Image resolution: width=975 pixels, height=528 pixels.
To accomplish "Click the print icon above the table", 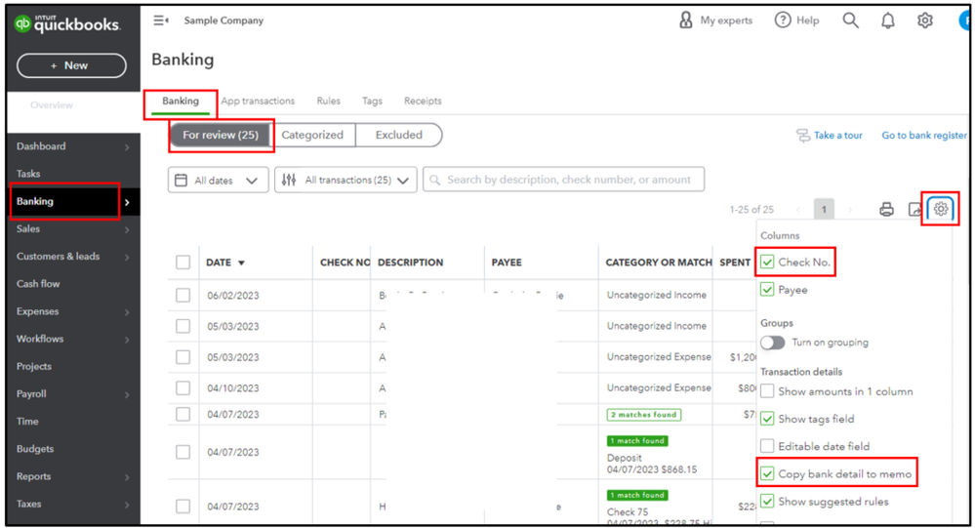I will tap(886, 209).
